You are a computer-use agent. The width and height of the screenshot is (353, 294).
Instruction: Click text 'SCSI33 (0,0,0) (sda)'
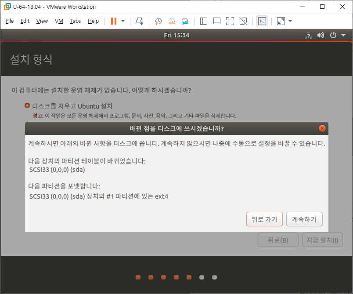57,170
